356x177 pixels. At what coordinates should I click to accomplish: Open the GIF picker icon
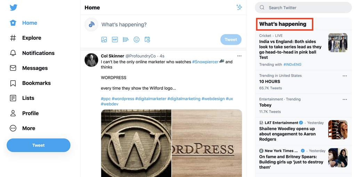(x=115, y=40)
